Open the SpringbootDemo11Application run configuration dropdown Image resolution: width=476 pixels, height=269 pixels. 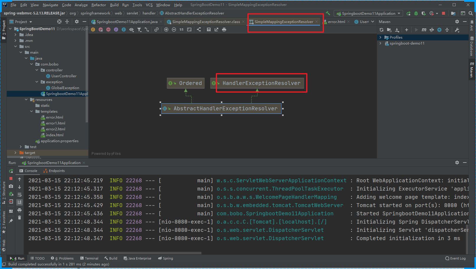368,13
